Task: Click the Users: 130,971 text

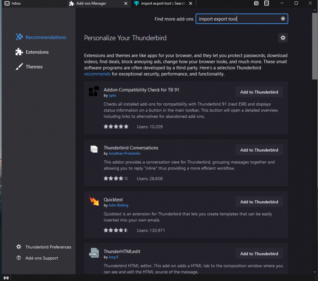Action: [x=151, y=231]
